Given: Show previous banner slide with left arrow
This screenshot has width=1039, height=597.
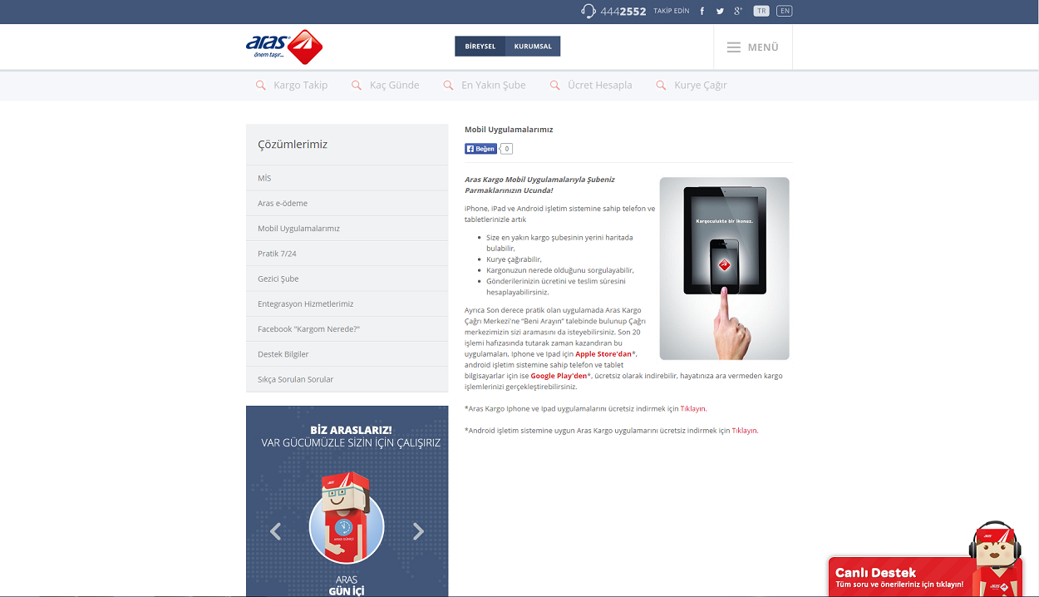Looking at the screenshot, I should (x=275, y=530).
